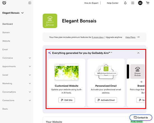Screen dimensions: 154x123
Task: Click the Customized Website heading
Action: pyautogui.click(x=67, y=86)
